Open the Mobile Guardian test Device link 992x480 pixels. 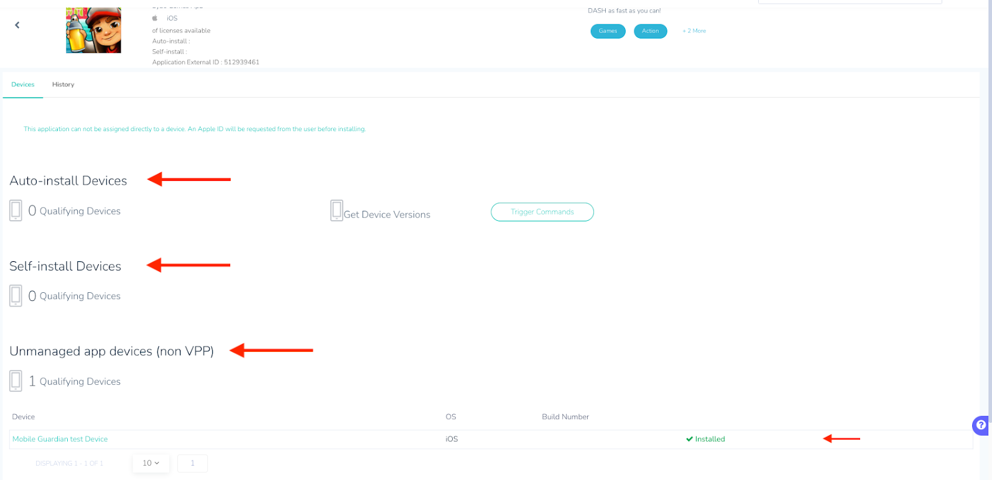tap(60, 439)
